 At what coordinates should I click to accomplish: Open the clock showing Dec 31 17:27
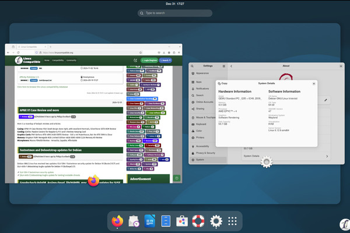click(x=175, y=4)
